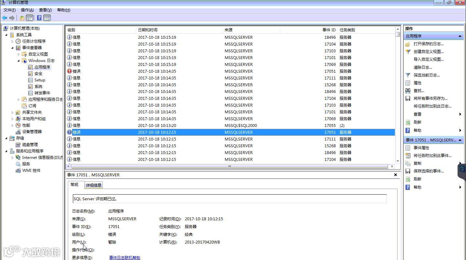466x260 pixels.
Task: Collapse the 应用程序 section in the actions pane
Action: coord(460,36)
